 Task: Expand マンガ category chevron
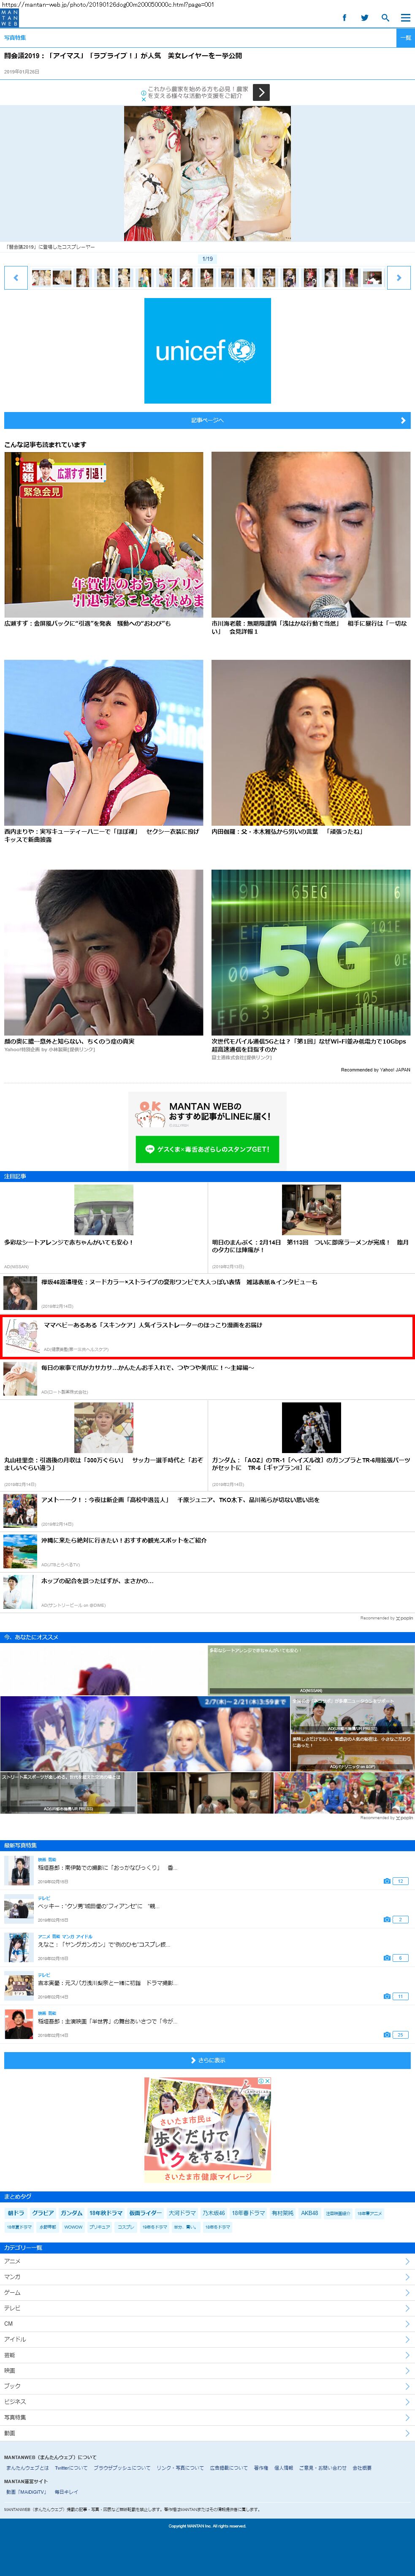click(x=407, y=2277)
